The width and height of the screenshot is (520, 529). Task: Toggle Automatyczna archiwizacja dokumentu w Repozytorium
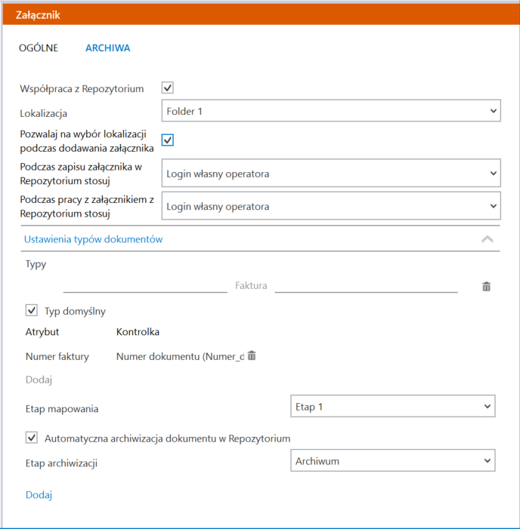pyautogui.click(x=32, y=438)
